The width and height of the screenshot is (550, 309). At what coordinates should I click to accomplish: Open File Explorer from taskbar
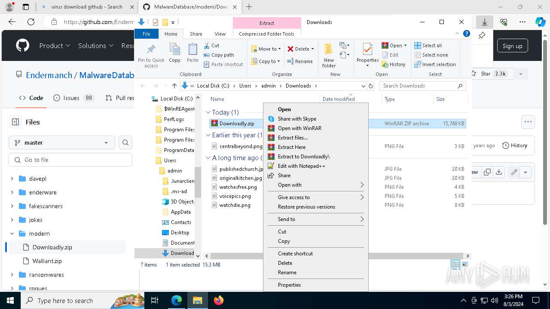(x=197, y=300)
